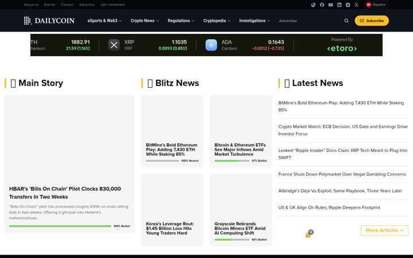413x258 pixels.
Task: Open the Events link
Action: (x=49, y=5)
